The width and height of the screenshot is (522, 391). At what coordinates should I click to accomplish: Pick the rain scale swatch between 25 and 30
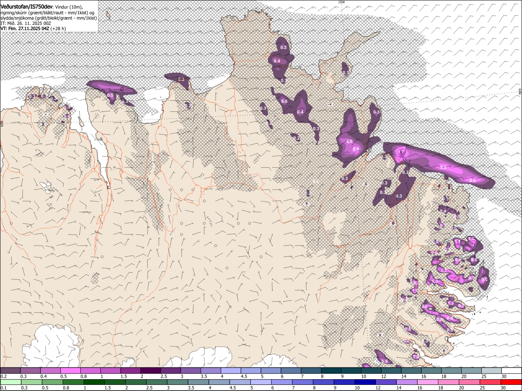coord(490,382)
